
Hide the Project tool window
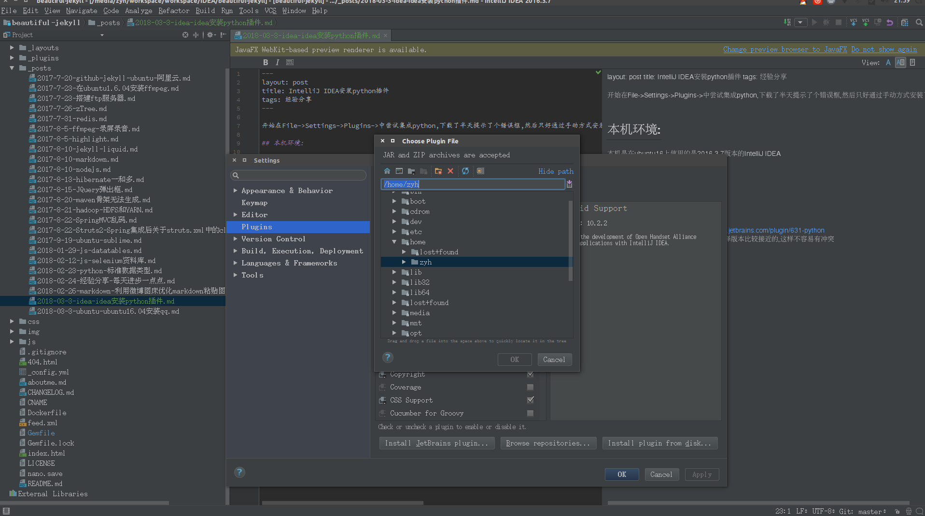[223, 35]
